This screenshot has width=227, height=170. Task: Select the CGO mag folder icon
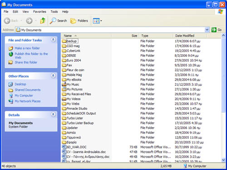[x=64, y=46]
